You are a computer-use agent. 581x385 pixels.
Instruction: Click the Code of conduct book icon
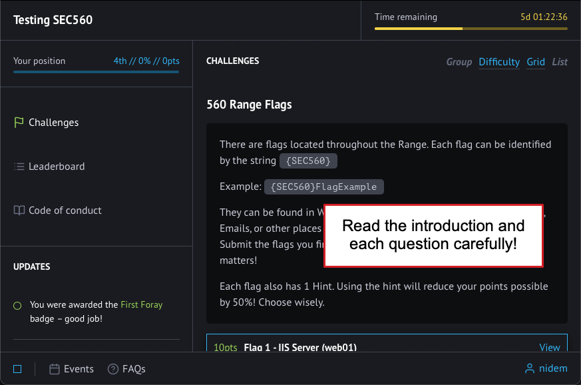coord(19,210)
